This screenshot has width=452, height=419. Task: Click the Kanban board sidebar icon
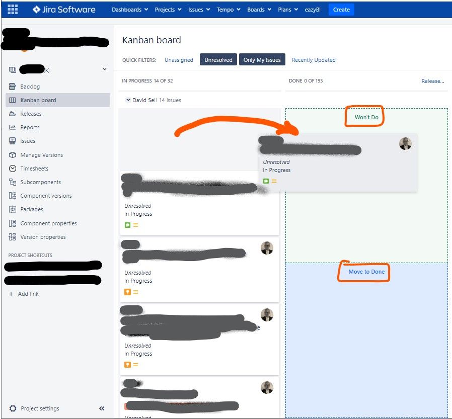click(12, 100)
